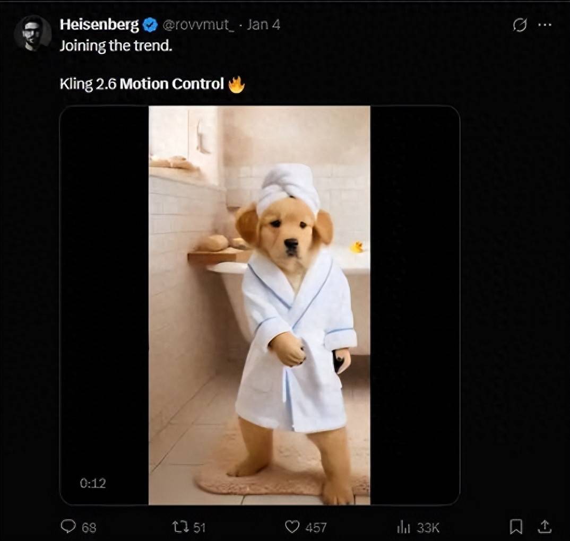Open the @rovvmut_ handle link
570x541 pixels.
(x=199, y=24)
